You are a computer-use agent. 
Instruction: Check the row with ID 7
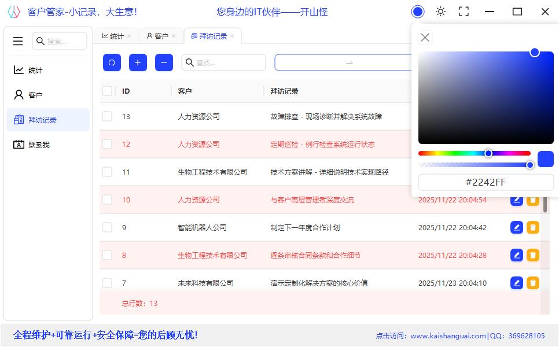(107, 283)
